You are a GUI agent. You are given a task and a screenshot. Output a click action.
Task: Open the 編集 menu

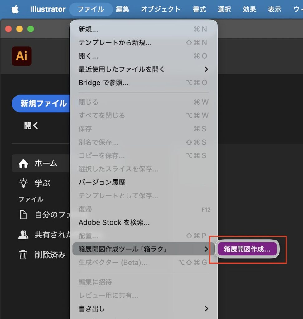tap(123, 9)
